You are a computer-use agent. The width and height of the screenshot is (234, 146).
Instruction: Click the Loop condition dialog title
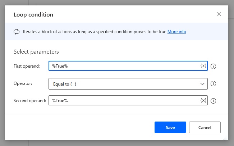pos(33,15)
